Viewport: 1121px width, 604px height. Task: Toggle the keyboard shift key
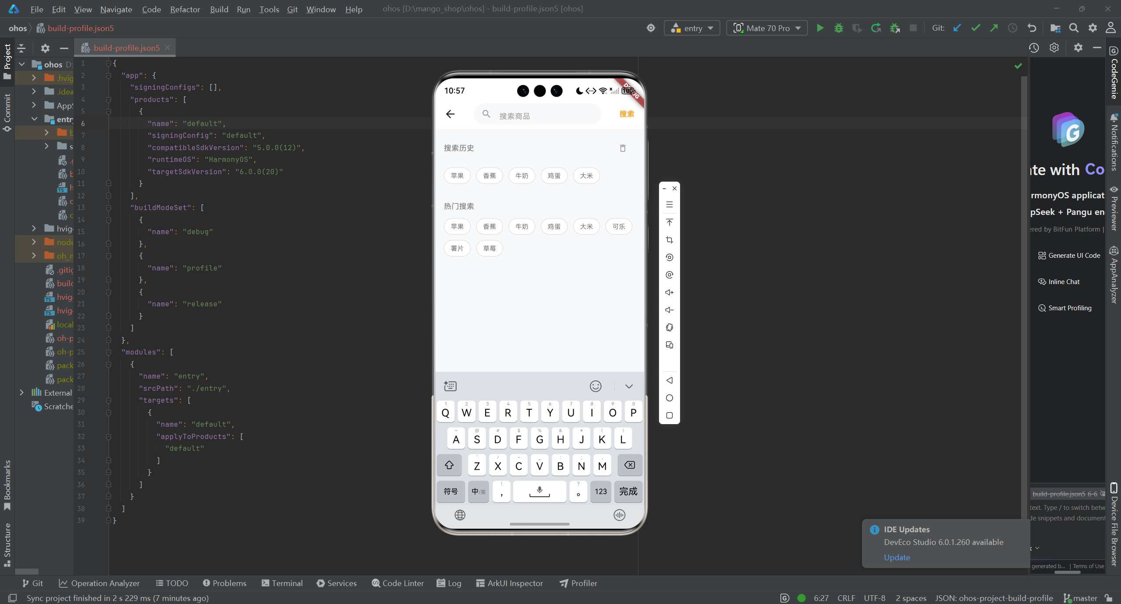[x=449, y=465]
